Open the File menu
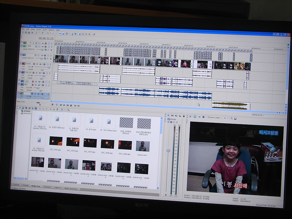 coord(23,29)
